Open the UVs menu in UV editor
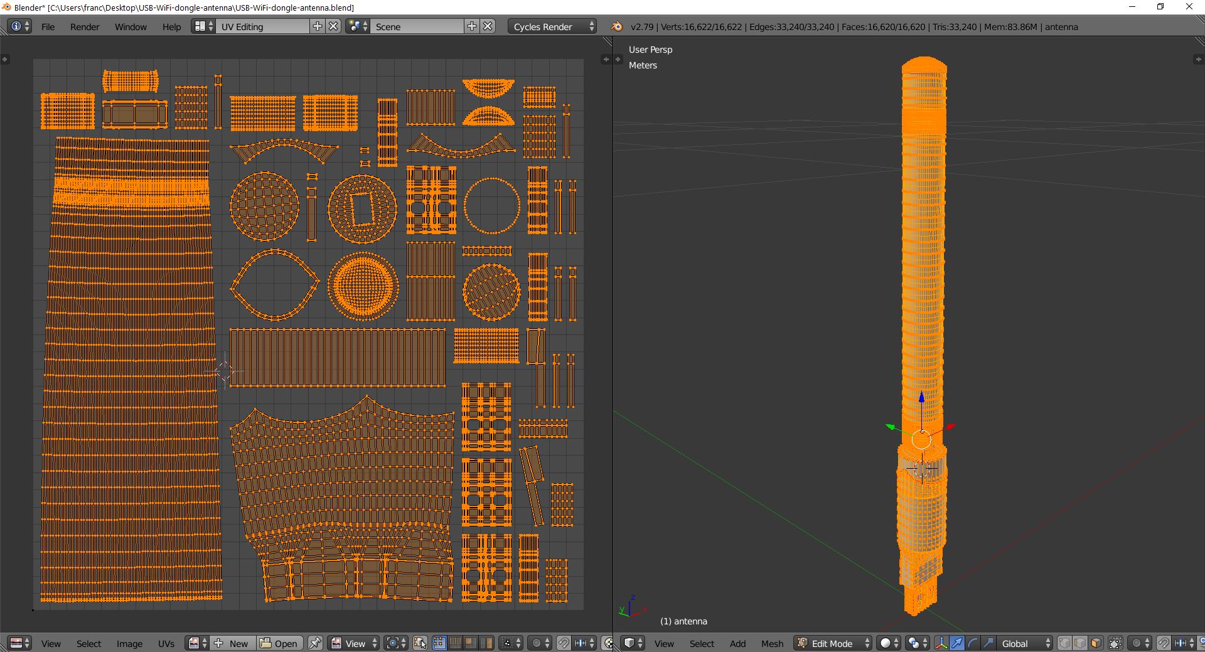Image resolution: width=1205 pixels, height=652 pixels. tap(166, 643)
